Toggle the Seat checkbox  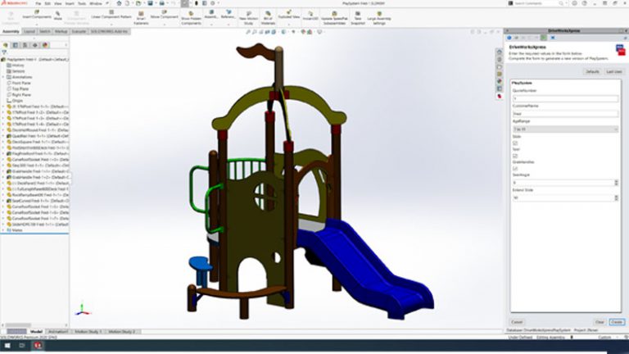click(514, 157)
